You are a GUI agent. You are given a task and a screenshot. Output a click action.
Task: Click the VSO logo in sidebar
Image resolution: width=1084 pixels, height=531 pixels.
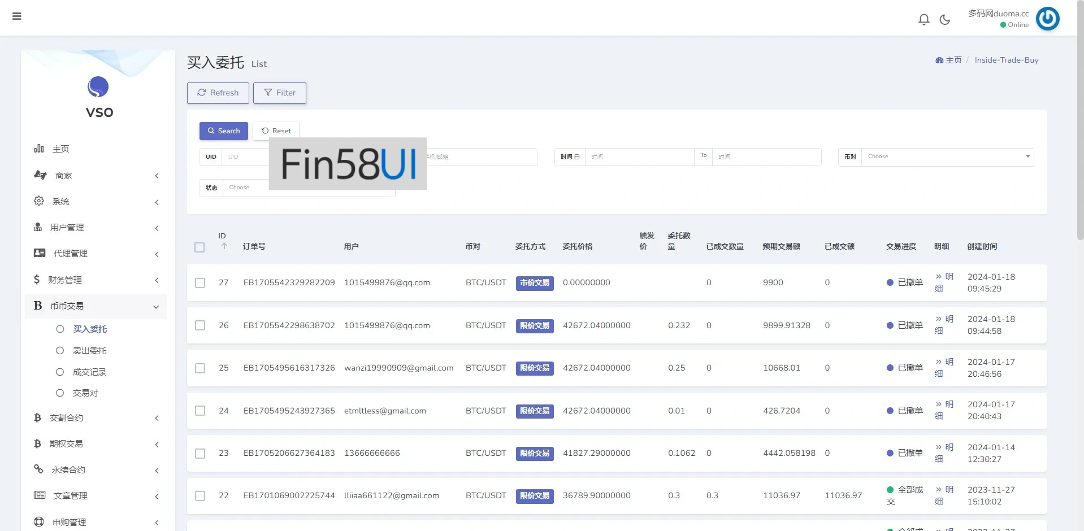[x=98, y=88]
